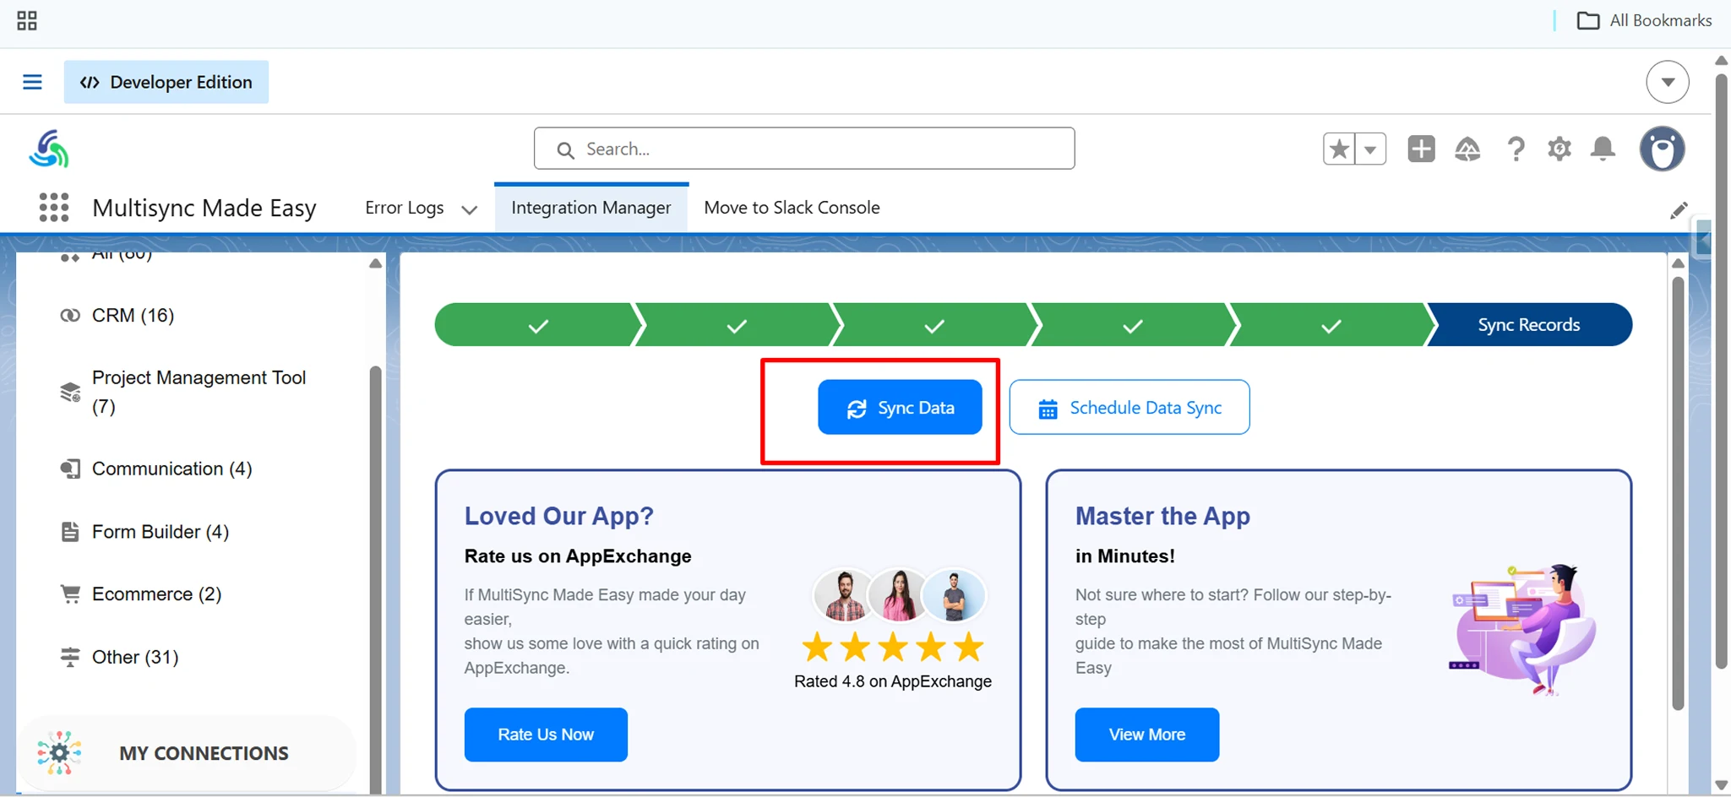This screenshot has height=797, width=1731.
Task: Open the App Launcher dots grid
Action: point(54,207)
